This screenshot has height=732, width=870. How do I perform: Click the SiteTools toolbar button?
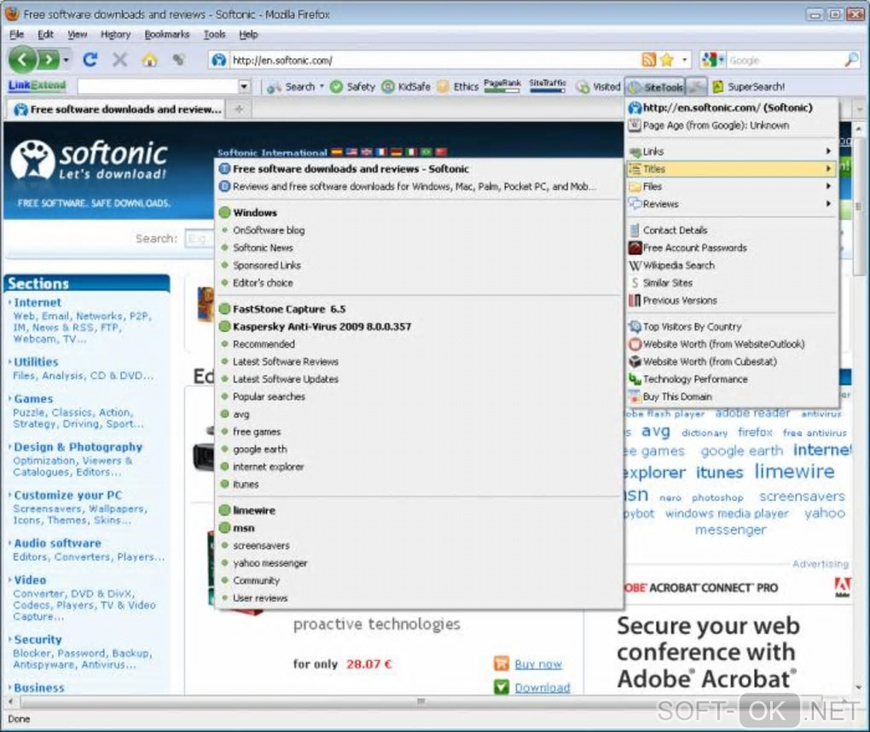point(656,86)
